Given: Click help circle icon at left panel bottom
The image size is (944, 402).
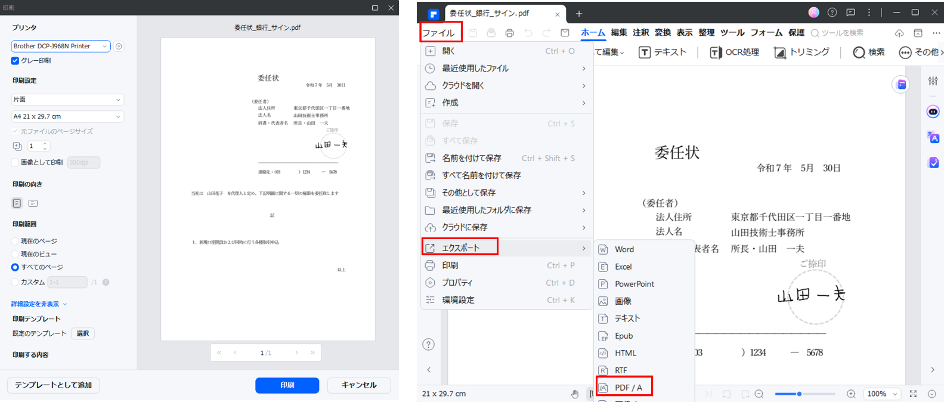Looking at the screenshot, I should click(428, 345).
